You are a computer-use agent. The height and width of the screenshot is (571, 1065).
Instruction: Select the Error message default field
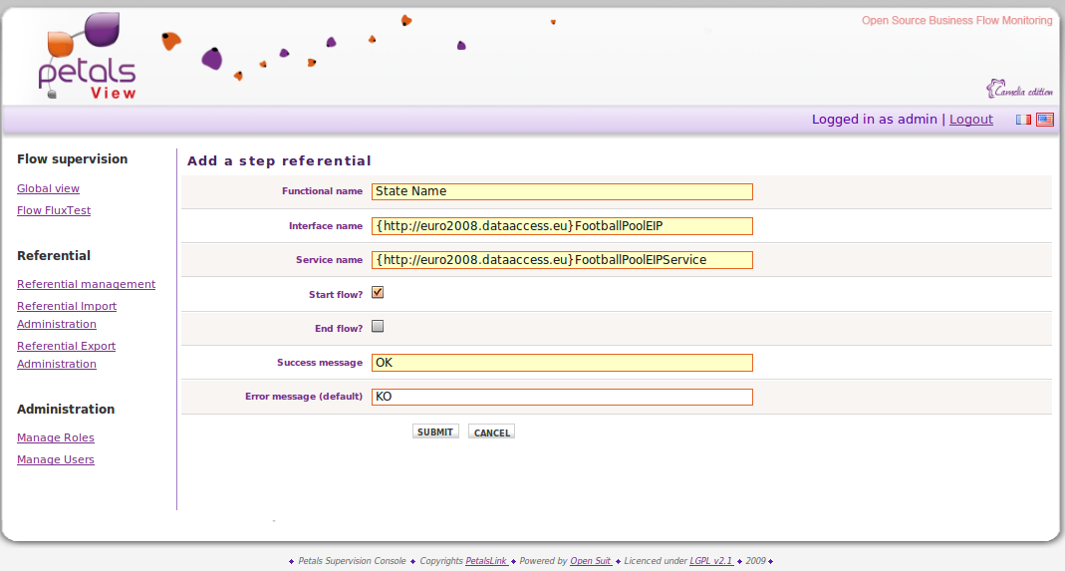click(562, 397)
